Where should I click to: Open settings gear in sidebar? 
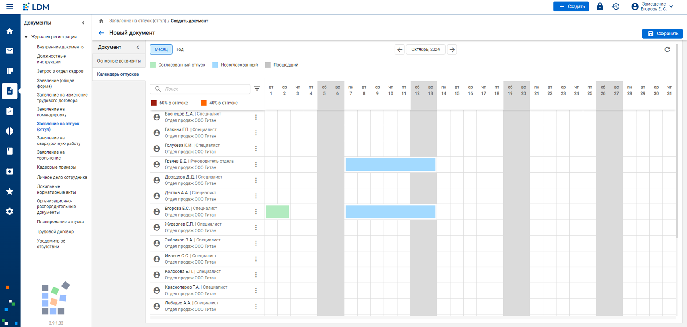point(10,211)
